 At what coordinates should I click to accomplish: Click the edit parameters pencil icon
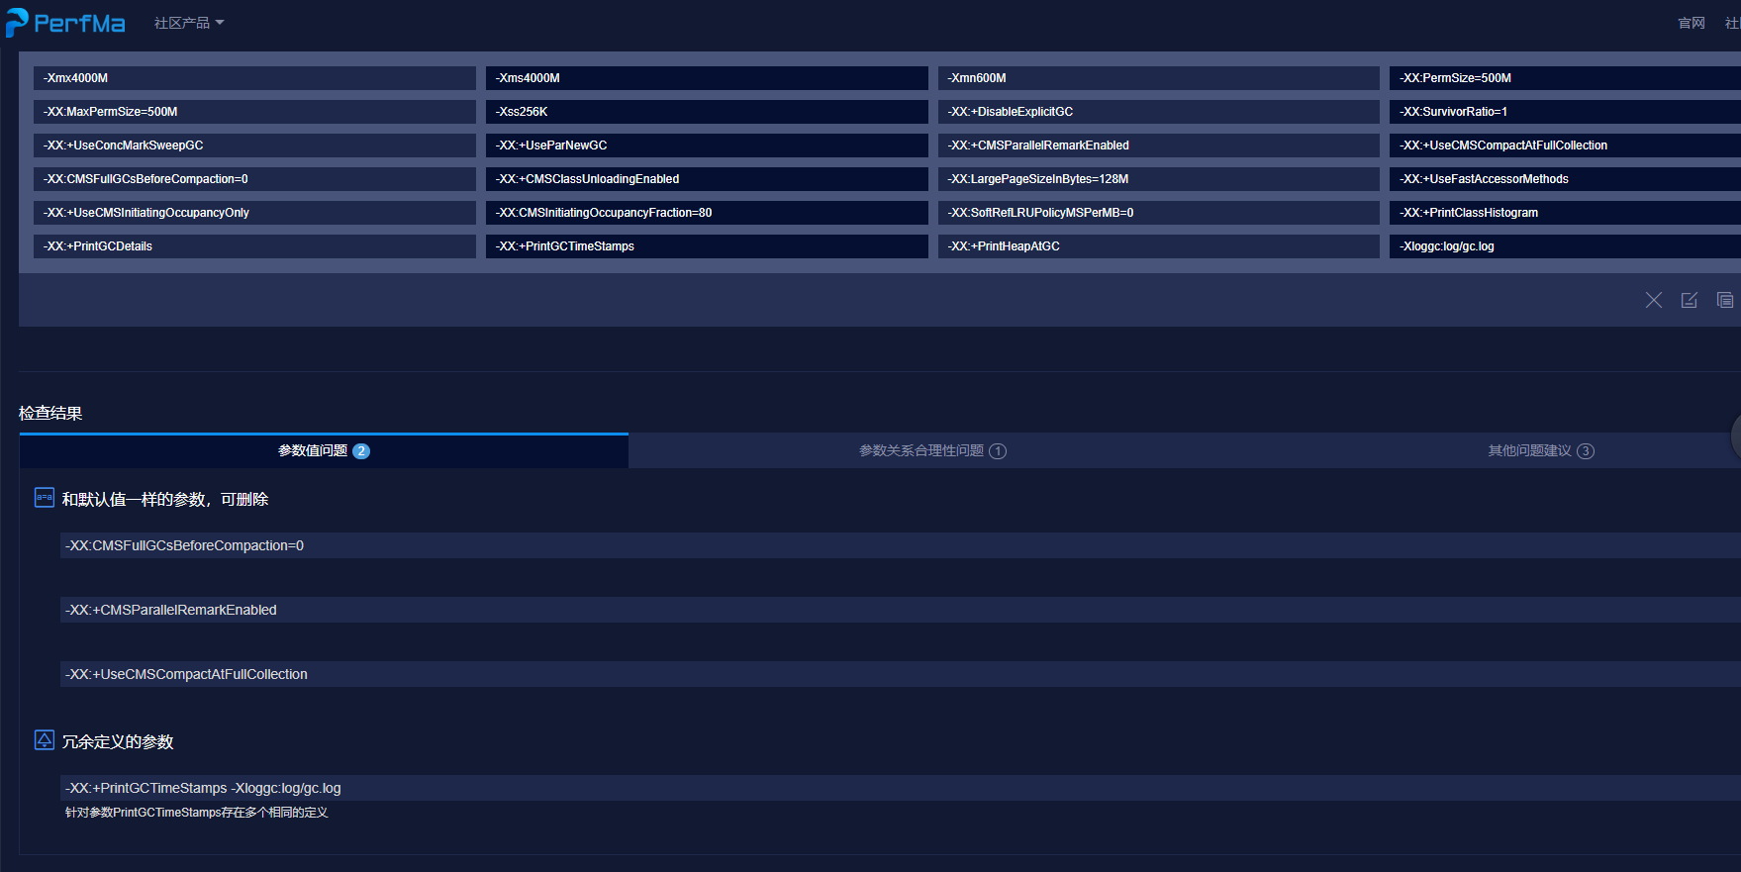click(x=1690, y=300)
